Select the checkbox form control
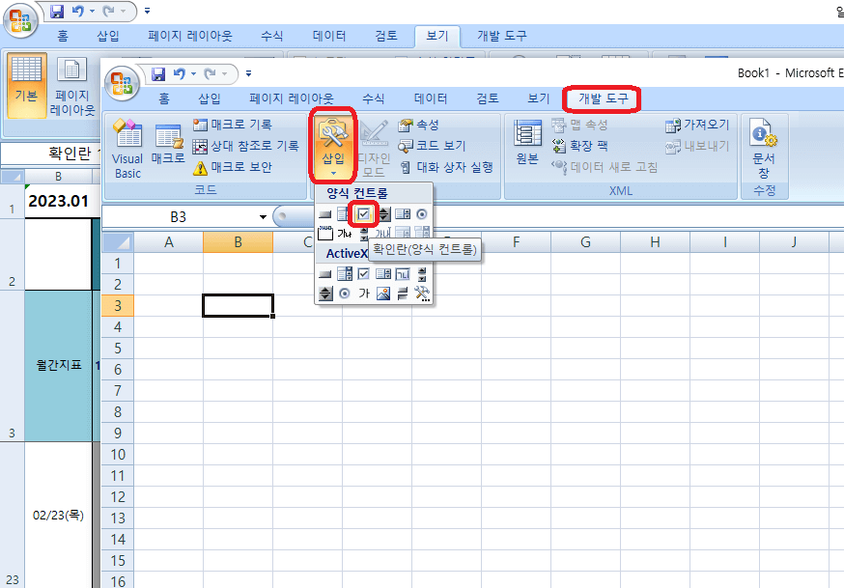The width and height of the screenshot is (844, 588). pos(364,214)
